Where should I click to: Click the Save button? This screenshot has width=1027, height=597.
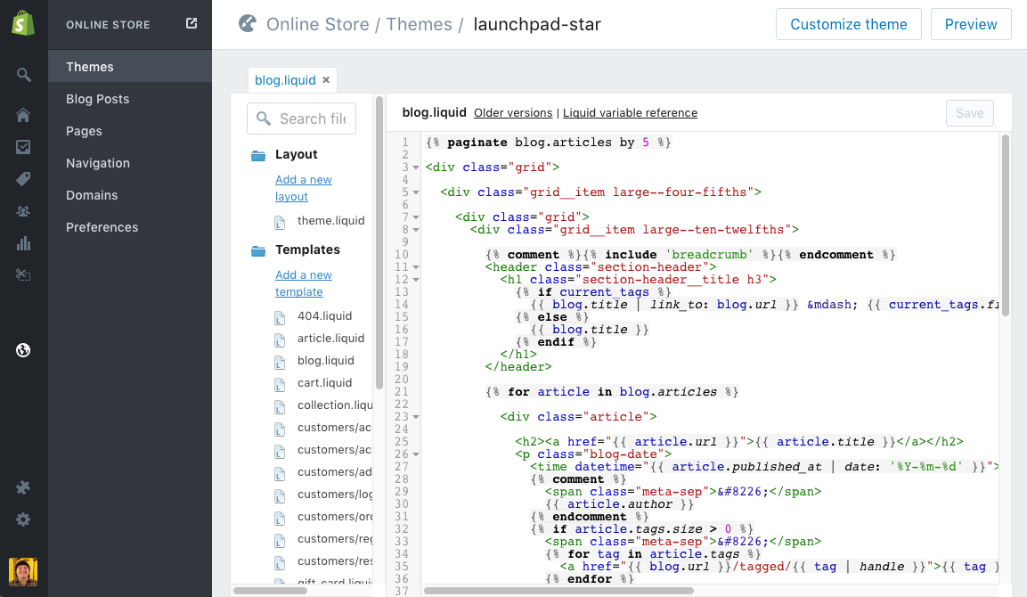pyautogui.click(x=969, y=113)
